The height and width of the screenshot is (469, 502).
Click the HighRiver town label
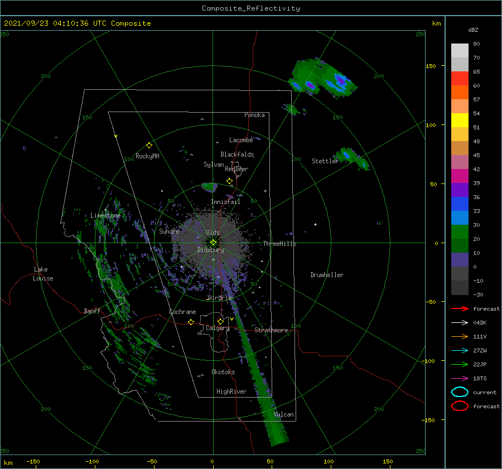[x=231, y=391]
